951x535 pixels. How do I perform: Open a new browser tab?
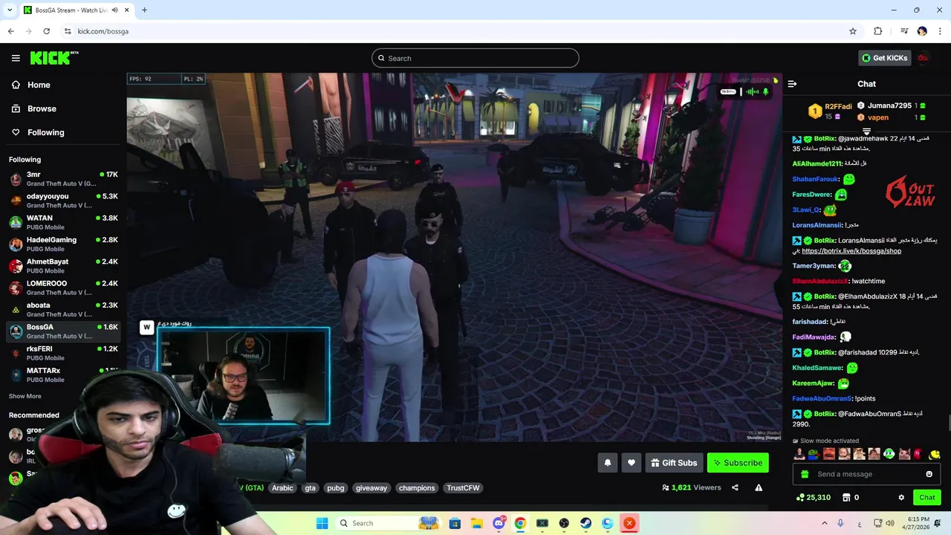[144, 10]
